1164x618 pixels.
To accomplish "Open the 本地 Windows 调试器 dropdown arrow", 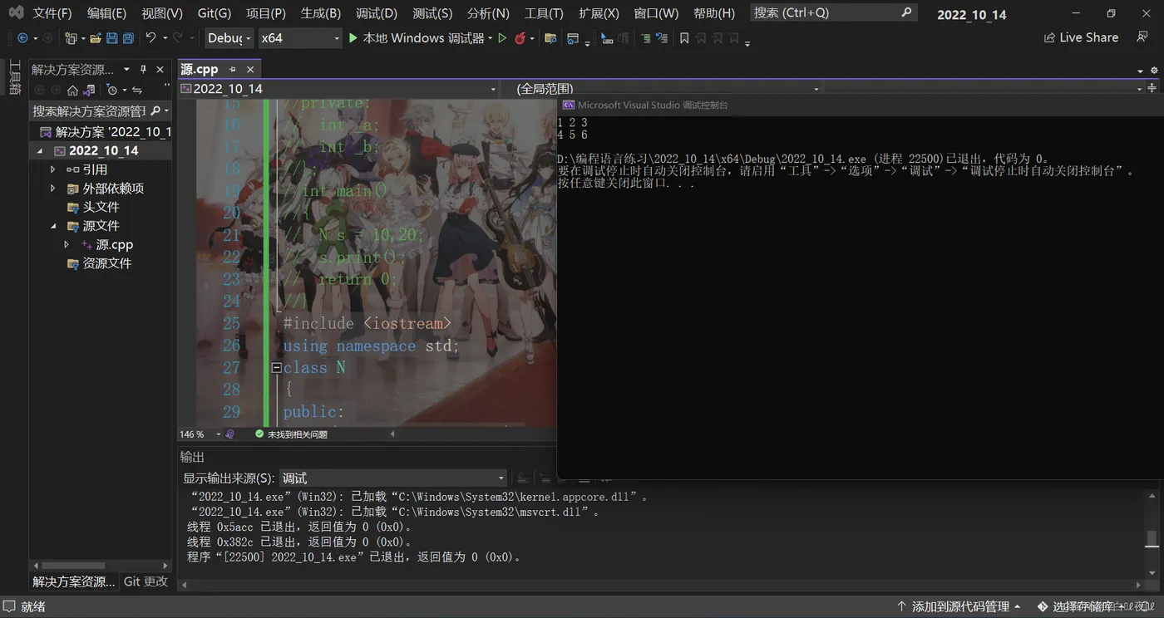I will tap(490, 38).
